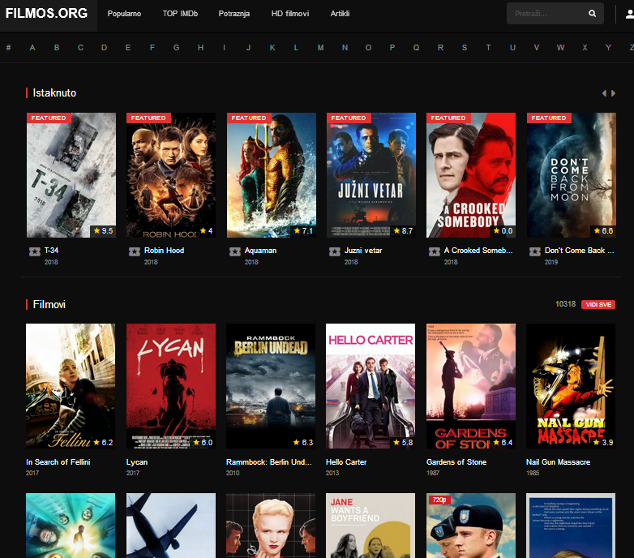Click the Lycan title link
The height and width of the screenshot is (558, 634).
(x=137, y=461)
